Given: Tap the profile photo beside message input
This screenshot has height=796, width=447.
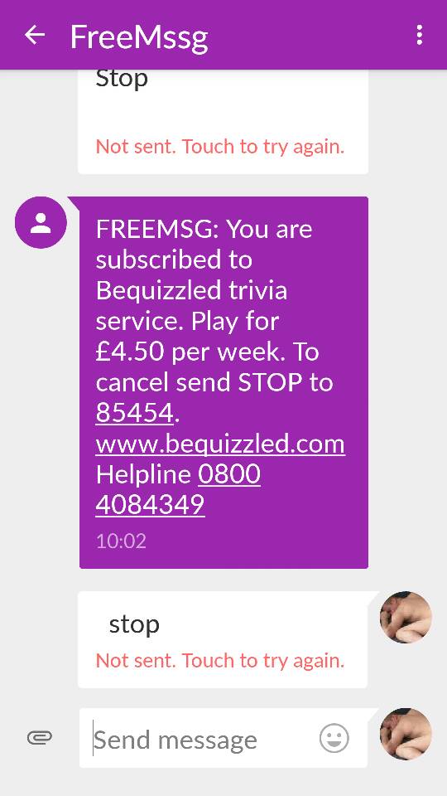Looking at the screenshot, I should click(406, 734).
